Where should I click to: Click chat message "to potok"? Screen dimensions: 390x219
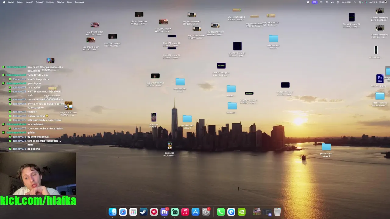pyautogui.click(x=32, y=112)
